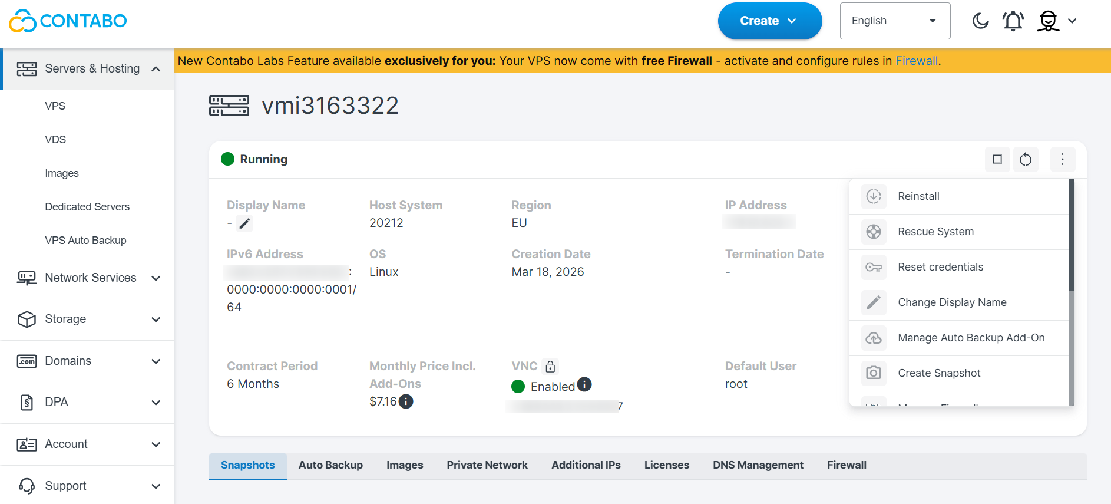Click the Auto Backup cloud icon
The height and width of the screenshot is (504, 1111).
pos(874,338)
